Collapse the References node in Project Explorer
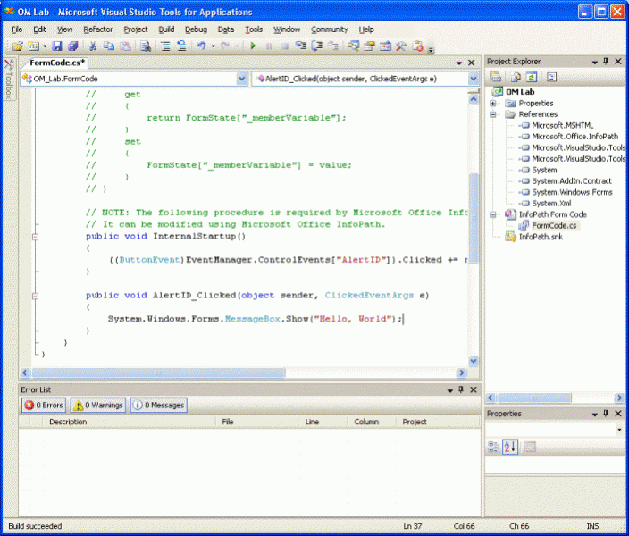The image size is (629, 536). (493, 114)
